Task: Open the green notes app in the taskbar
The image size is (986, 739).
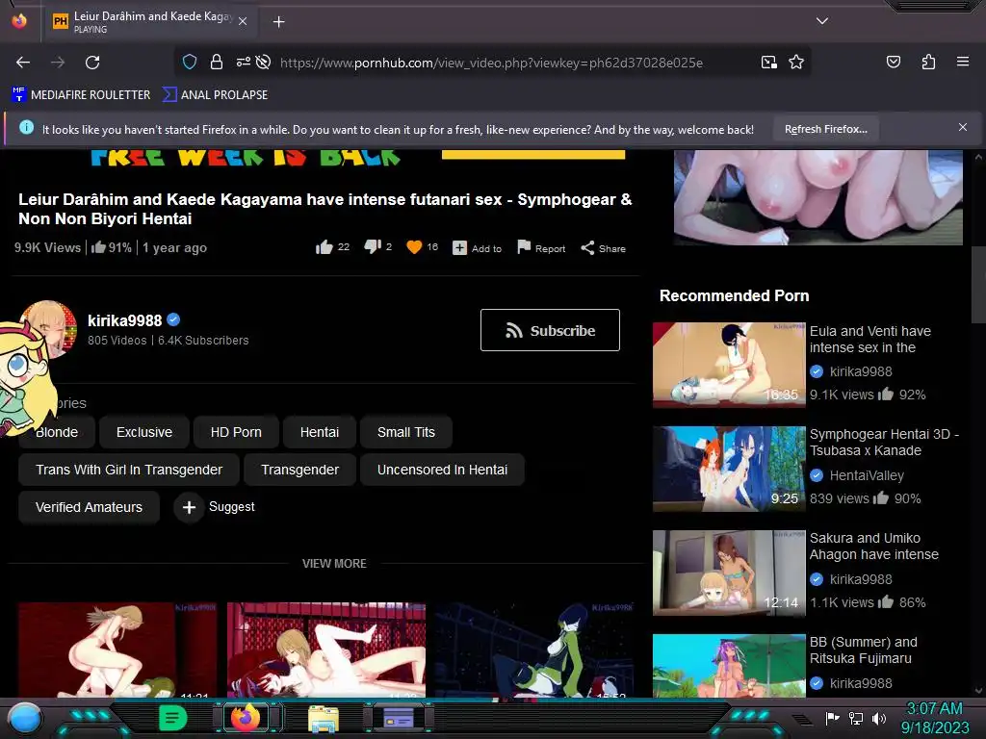Action: click(172, 718)
